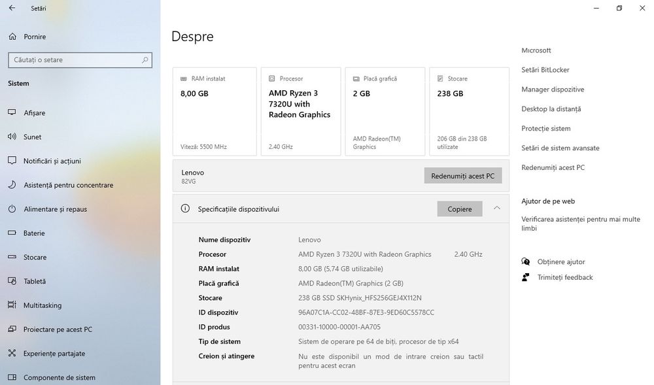Click the back arrow icon
Viewport: 654px width, 385px height.
click(12, 8)
